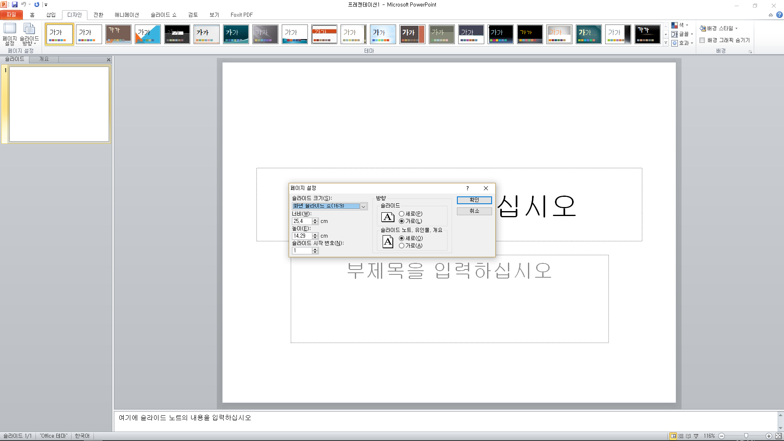
Task: Increase width value with up spinner
Action: tap(315, 220)
